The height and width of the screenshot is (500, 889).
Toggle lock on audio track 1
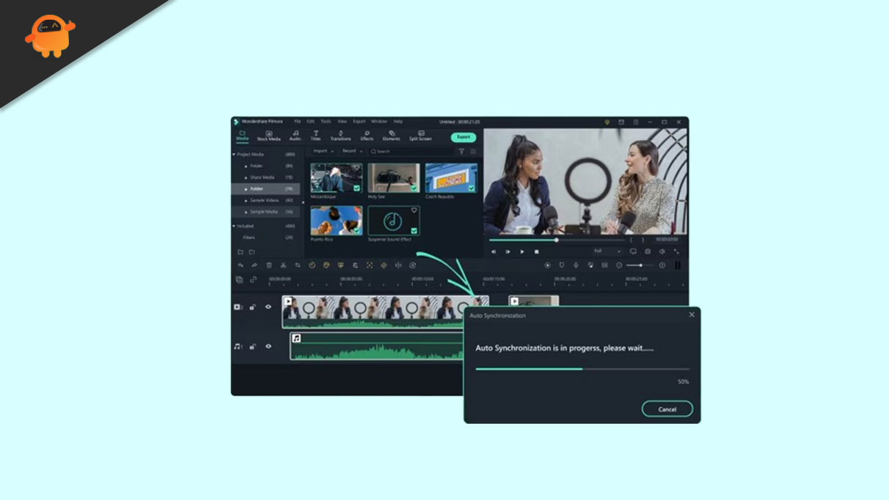[253, 346]
